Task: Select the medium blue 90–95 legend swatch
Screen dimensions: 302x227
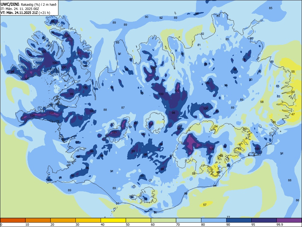Action: pyautogui.click(x=239, y=220)
